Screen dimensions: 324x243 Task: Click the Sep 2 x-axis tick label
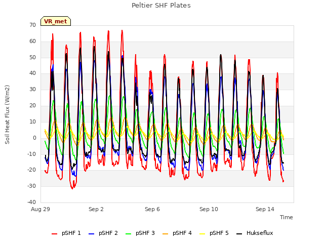coord(96,209)
